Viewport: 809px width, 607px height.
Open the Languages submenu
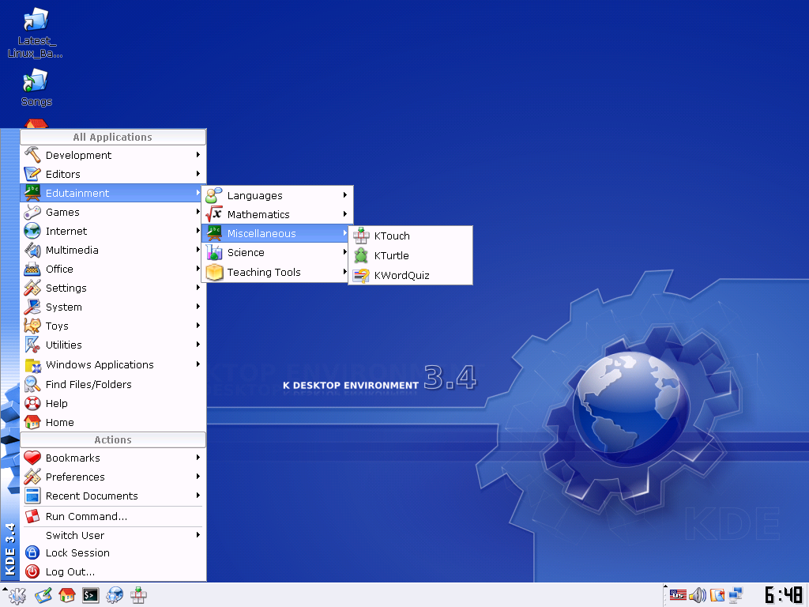coord(277,196)
